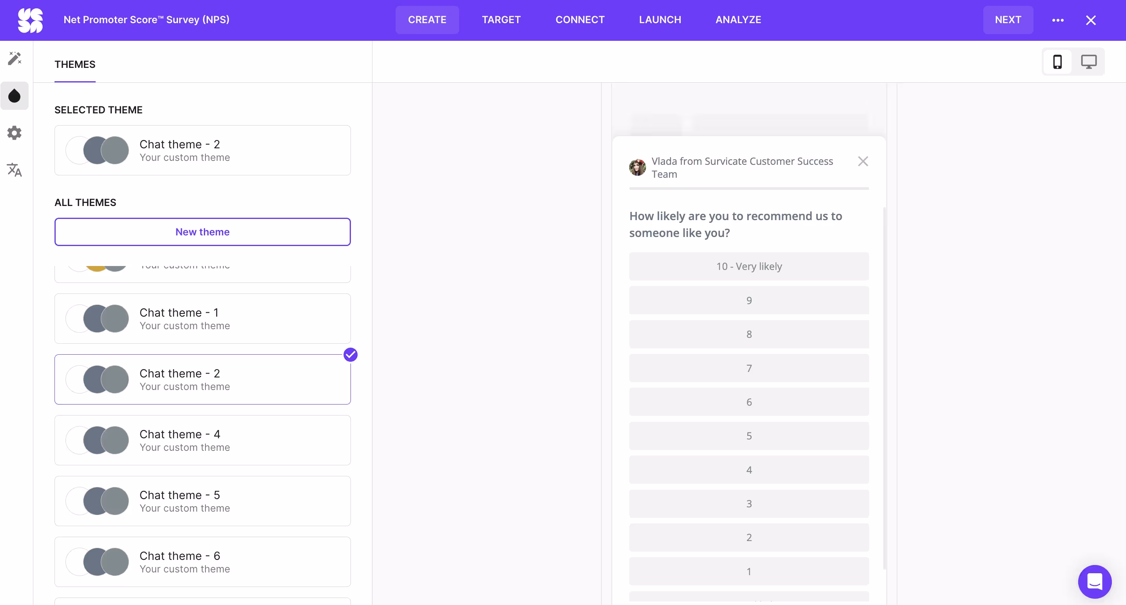Choose Chat theme - 5
The width and height of the screenshot is (1126, 605).
click(x=202, y=501)
